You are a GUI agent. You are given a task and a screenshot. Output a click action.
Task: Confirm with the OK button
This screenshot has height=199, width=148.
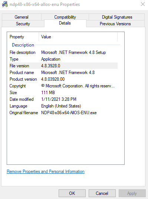coord(72,193)
